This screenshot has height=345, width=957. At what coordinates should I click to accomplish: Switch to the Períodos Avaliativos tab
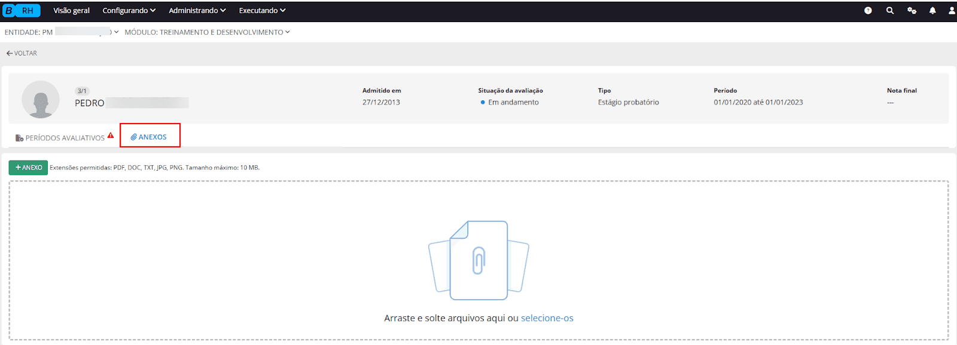coord(60,138)
